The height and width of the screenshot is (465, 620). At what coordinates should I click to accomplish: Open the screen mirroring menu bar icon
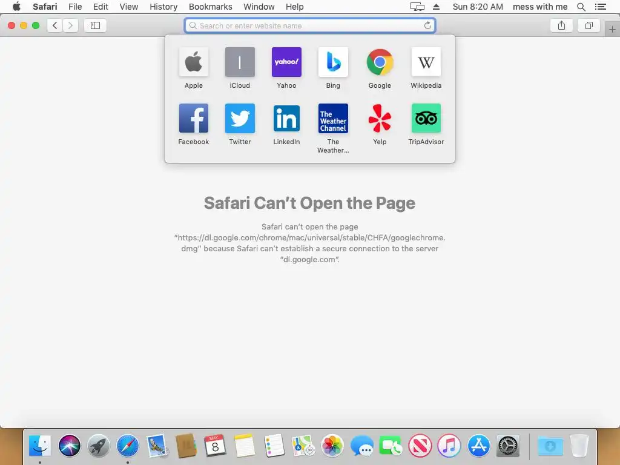(417, 7)
